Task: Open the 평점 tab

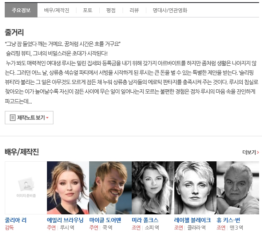Action: (111, 10)
